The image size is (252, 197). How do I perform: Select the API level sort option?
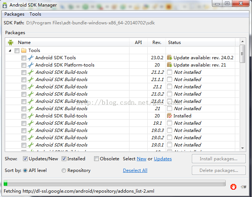click(25, 170)
